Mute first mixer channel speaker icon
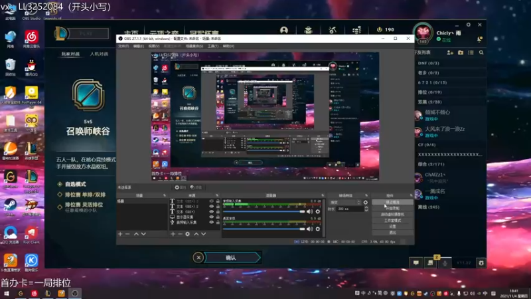 tap(309, 211)
